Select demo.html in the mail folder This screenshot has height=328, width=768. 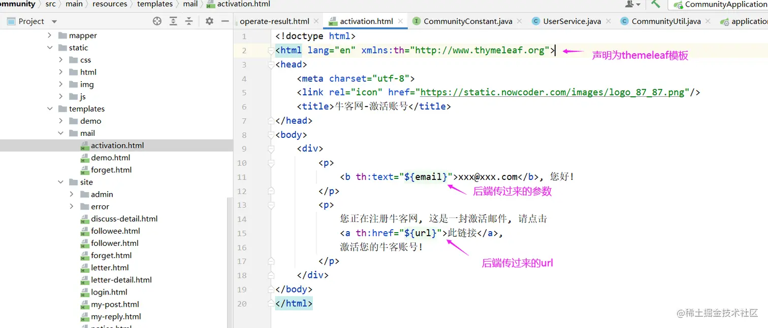pyautogui.click(x=110, y=158)
